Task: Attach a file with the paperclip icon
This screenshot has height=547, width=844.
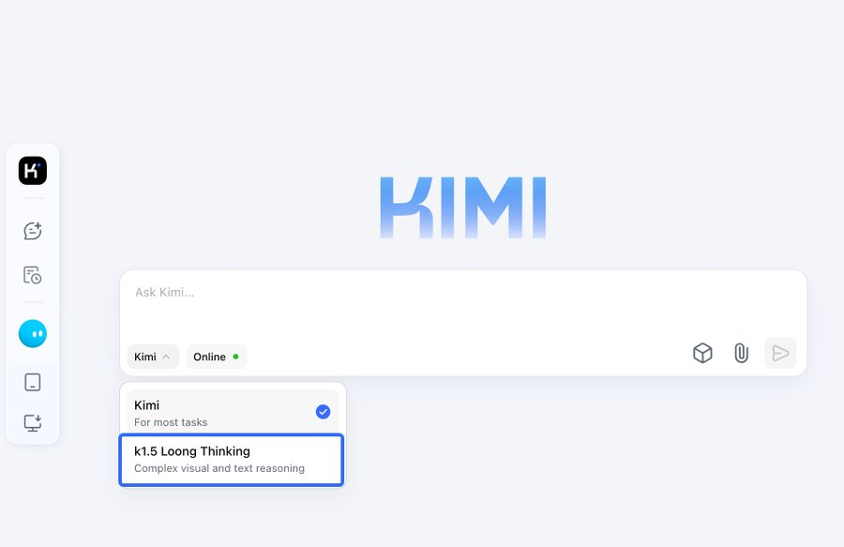Action: pos(741,353)
